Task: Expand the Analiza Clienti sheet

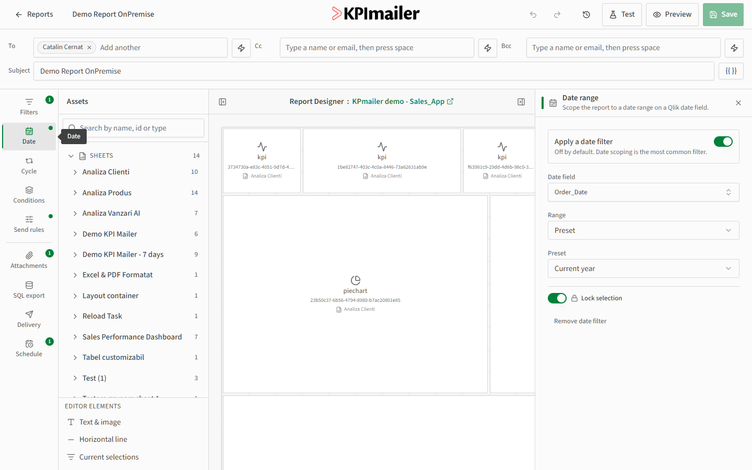Action: [x=75, y=172]
